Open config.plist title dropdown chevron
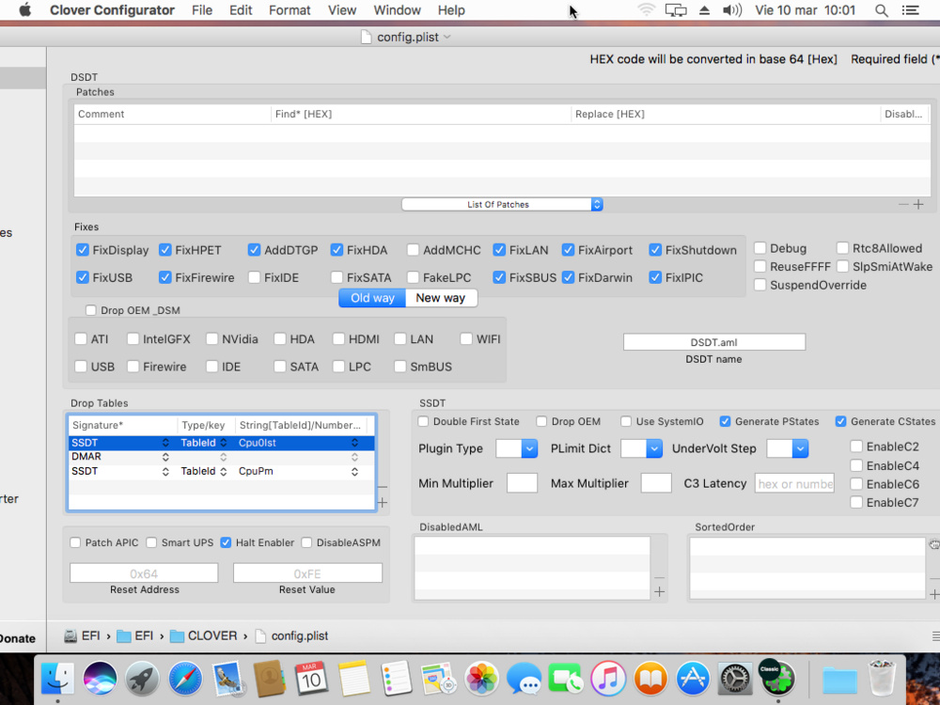This screenshot has width=940, height=705. pyautogui.click(x=447, y=38)
